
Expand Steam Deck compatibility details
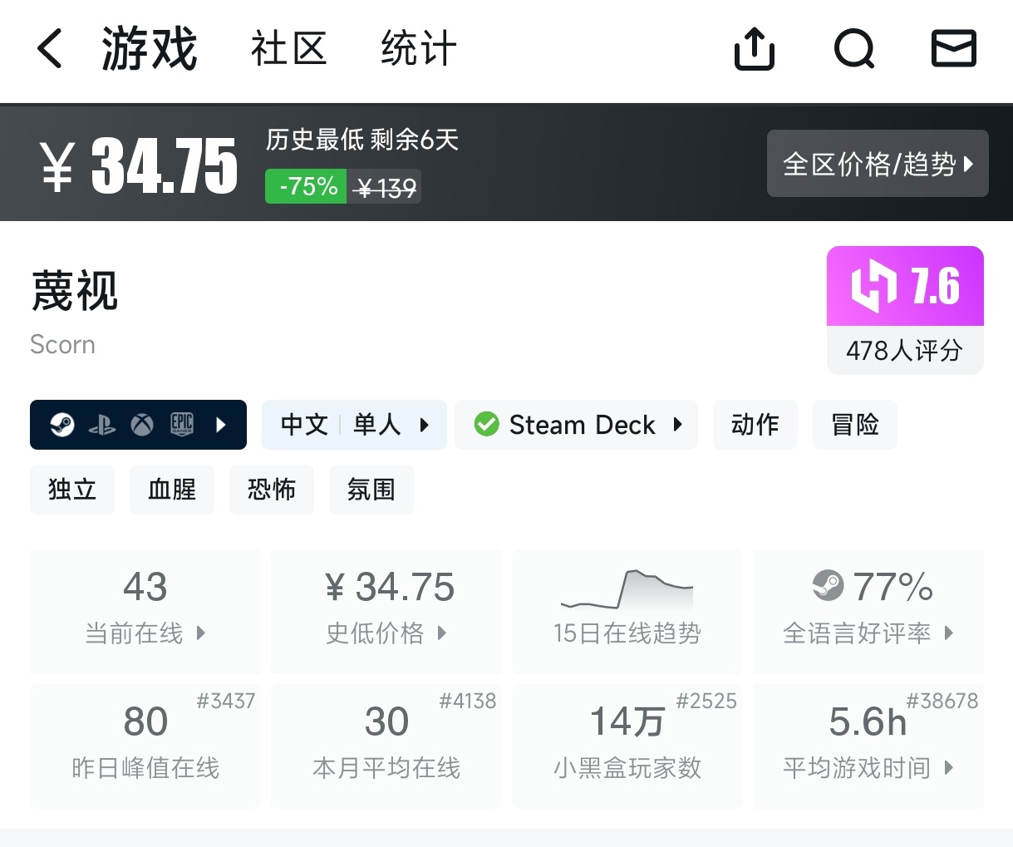point(577,425)
